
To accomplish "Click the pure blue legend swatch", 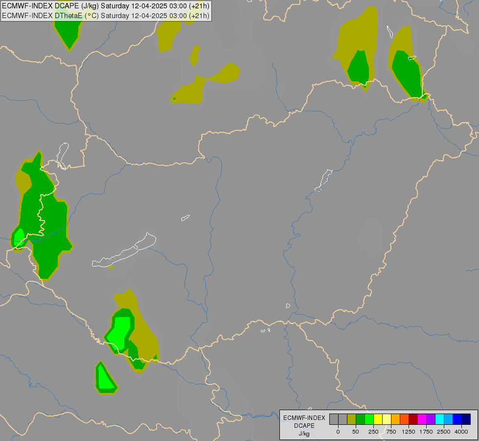I will point(457,419).
